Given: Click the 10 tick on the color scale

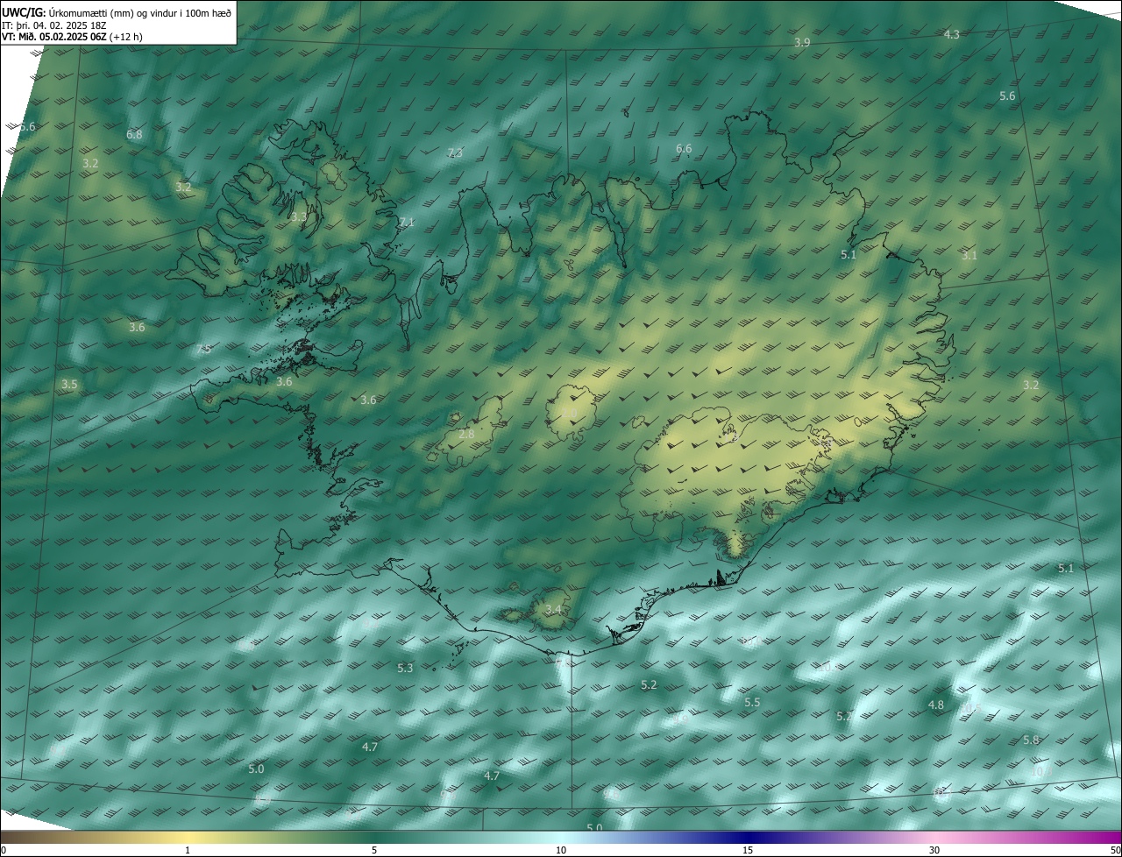Looking at the screenshot, I should point(561,851).
